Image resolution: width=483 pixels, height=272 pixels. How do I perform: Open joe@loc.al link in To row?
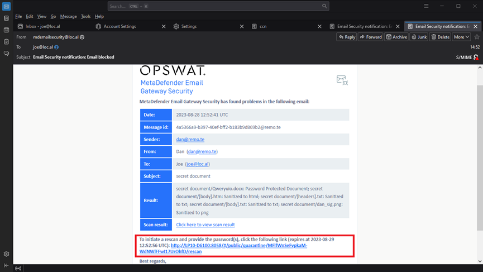(x=198, y=164)
